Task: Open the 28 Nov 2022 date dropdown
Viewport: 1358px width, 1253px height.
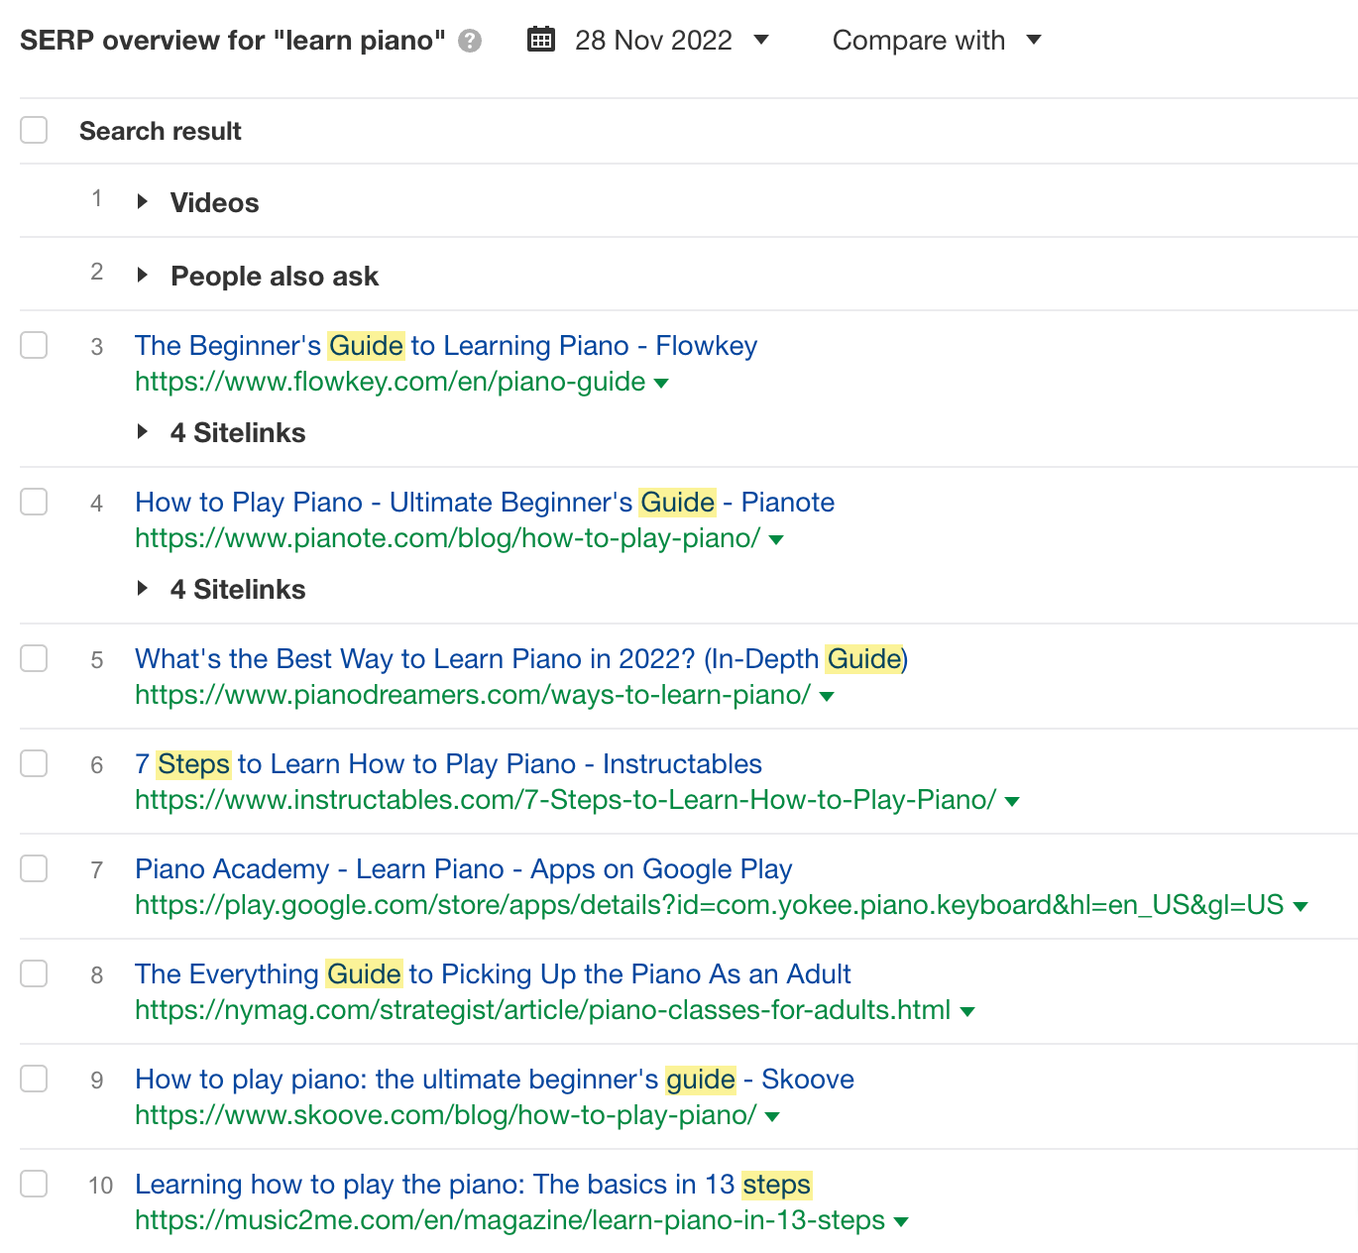Action: click(x=759, y=41)
